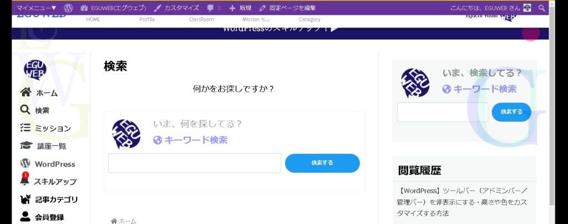The height and width of the screenshot is (224, 568).
Task: Click the page vertical scrollbar
Action: tap(552, 111)
